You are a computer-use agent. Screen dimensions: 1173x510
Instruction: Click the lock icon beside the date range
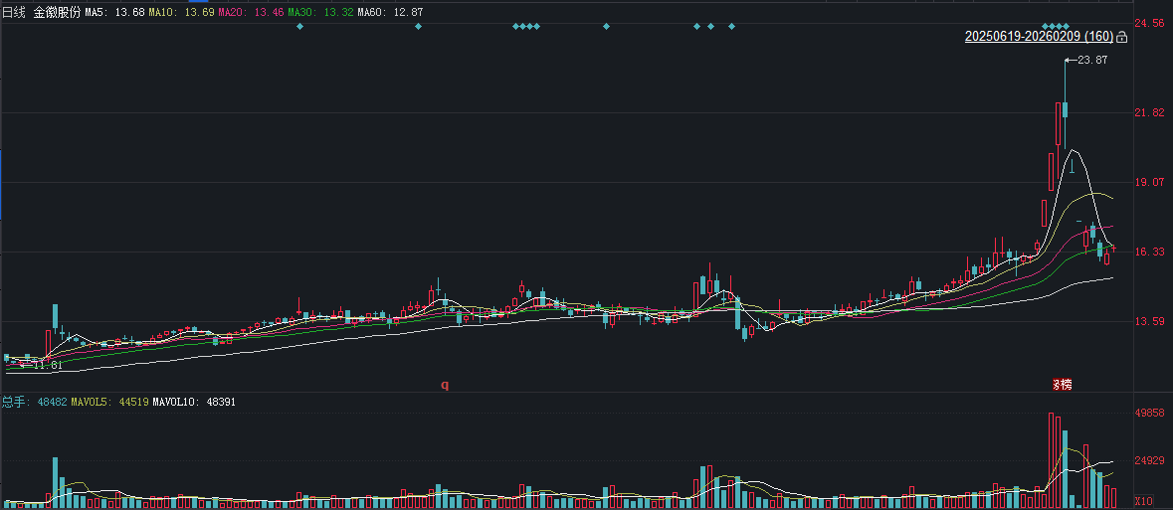coord(1122,38)
